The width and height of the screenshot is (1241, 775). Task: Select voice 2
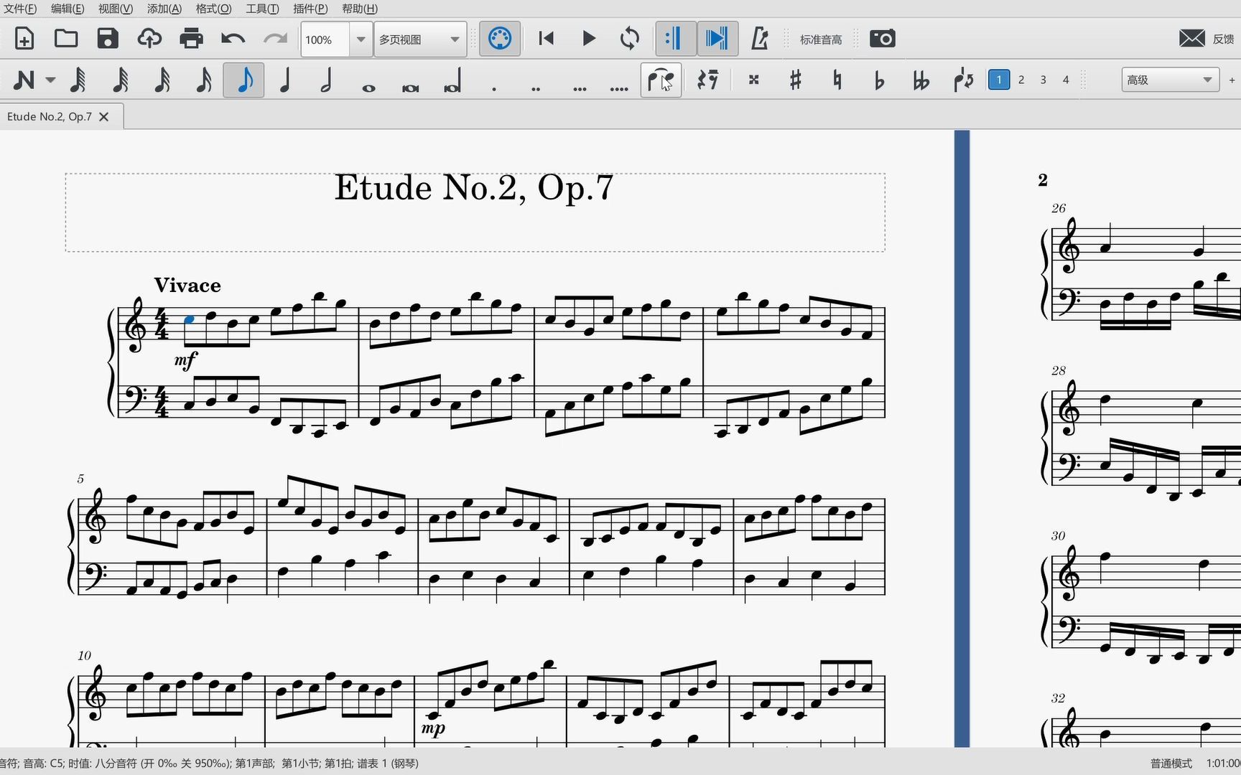(x=1021, y=80)
